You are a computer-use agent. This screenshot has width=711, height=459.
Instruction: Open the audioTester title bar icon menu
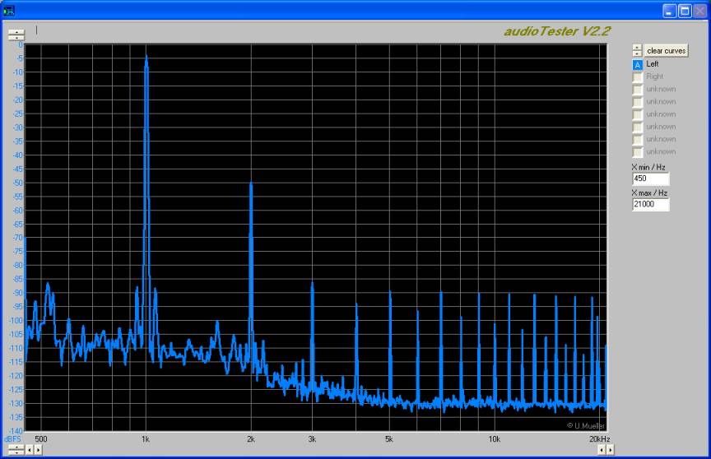pyautogui.click(x=10, y=11)
